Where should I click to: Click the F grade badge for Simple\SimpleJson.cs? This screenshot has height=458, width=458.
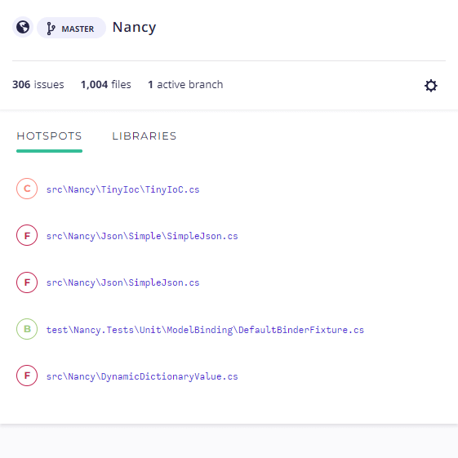pyautogui.click(x=27, y=235)
